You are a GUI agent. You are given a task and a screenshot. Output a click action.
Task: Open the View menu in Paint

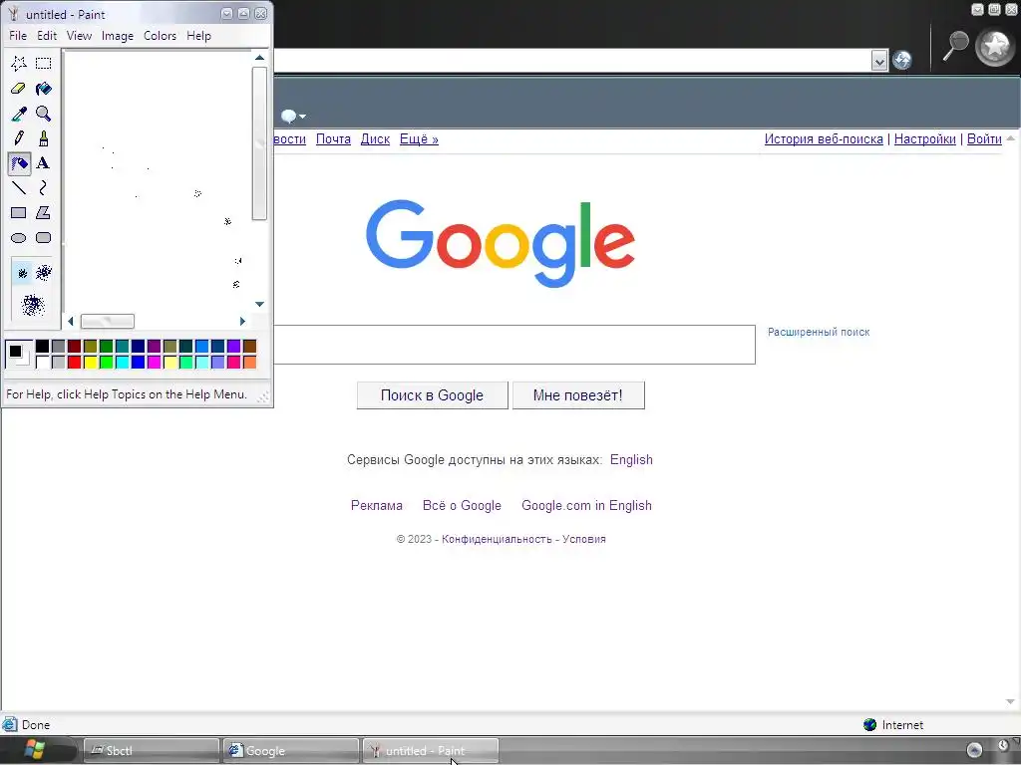point(79,36)
